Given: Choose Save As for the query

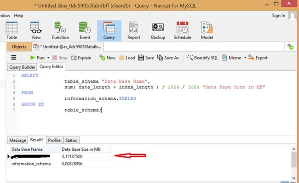Looking at the screenshot, I should [168, 58].
